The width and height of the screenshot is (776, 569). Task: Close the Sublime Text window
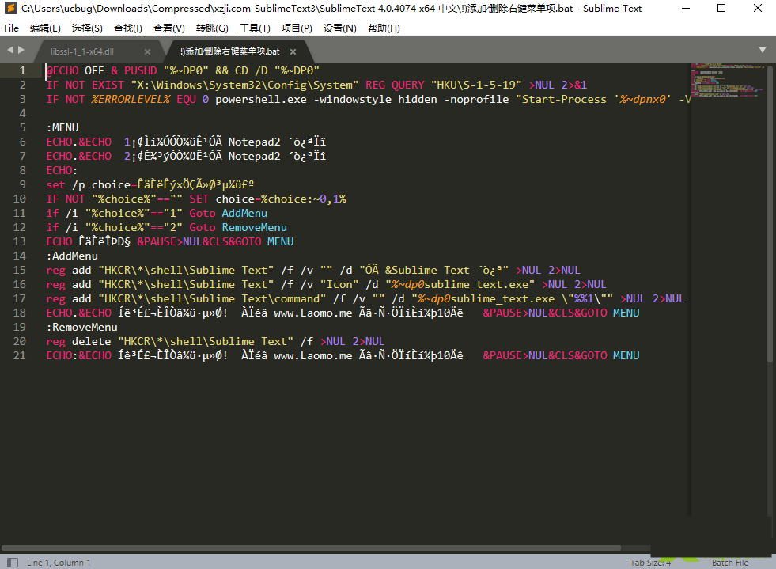point(758,9)
